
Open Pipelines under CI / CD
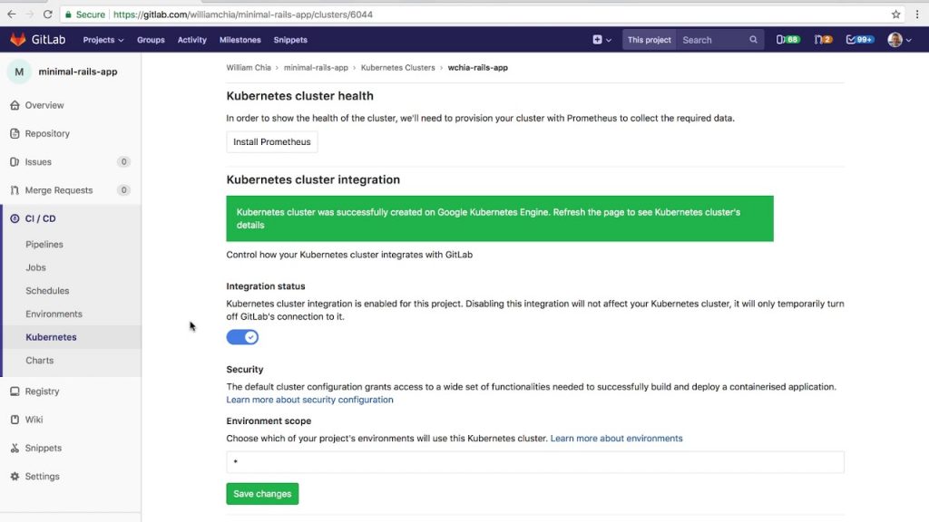coord(44,245)
